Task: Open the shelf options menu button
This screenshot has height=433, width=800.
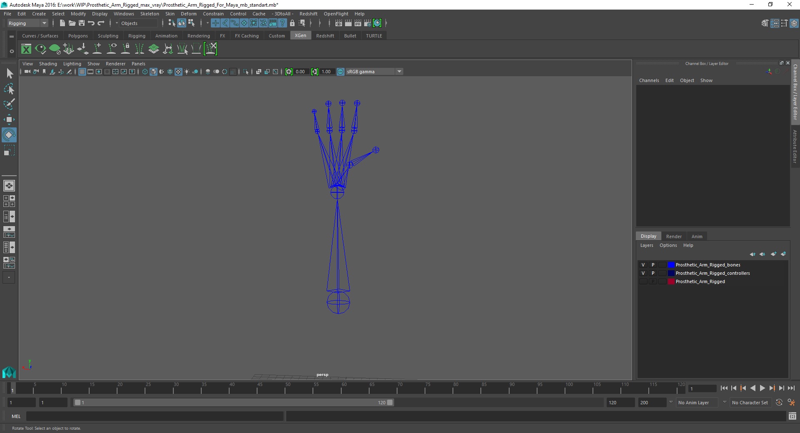Action: [x=12, y=52]
